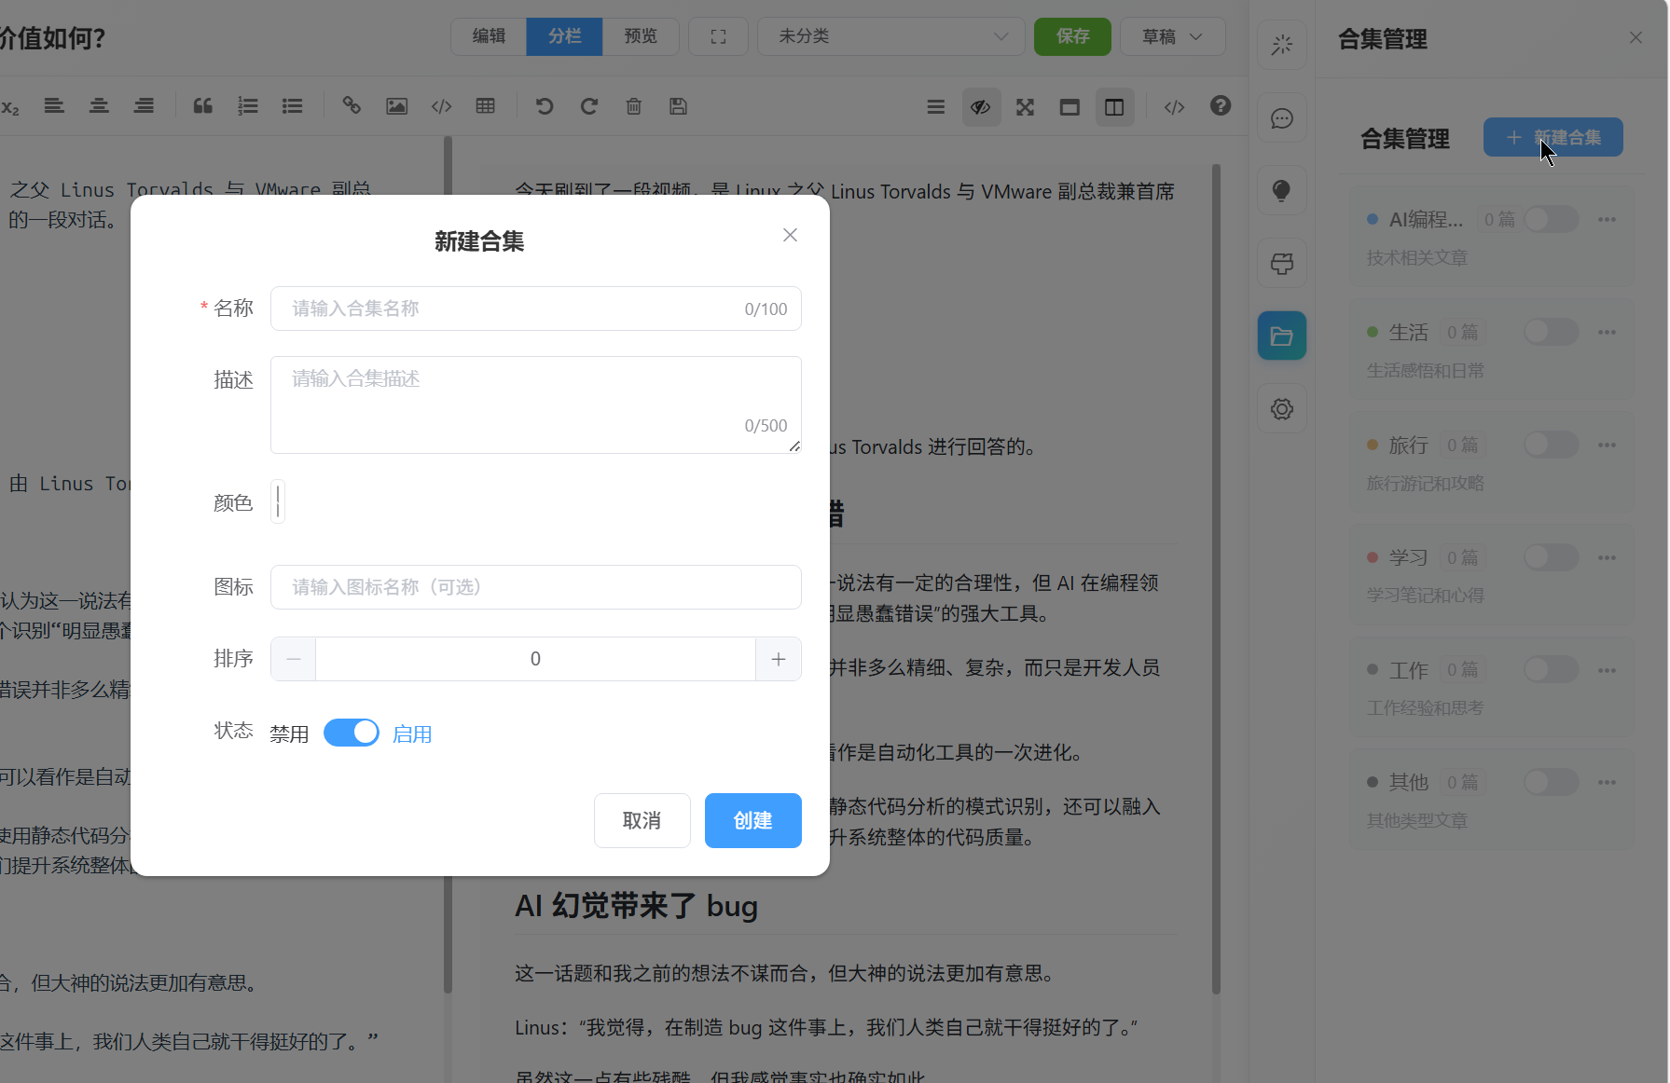Switch to the 预览 tab
The image size is (1670, 1083).
pyautogui.click(x=641, y=36)
